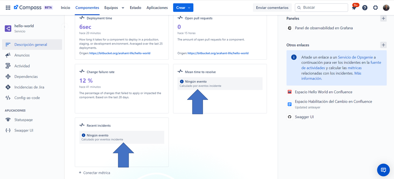Collapse the sidebar with the chevron handle

[65, 27]
